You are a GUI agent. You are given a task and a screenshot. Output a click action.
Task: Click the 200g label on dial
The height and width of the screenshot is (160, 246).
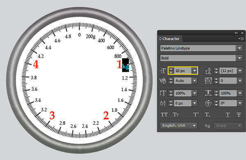(91, 37)
